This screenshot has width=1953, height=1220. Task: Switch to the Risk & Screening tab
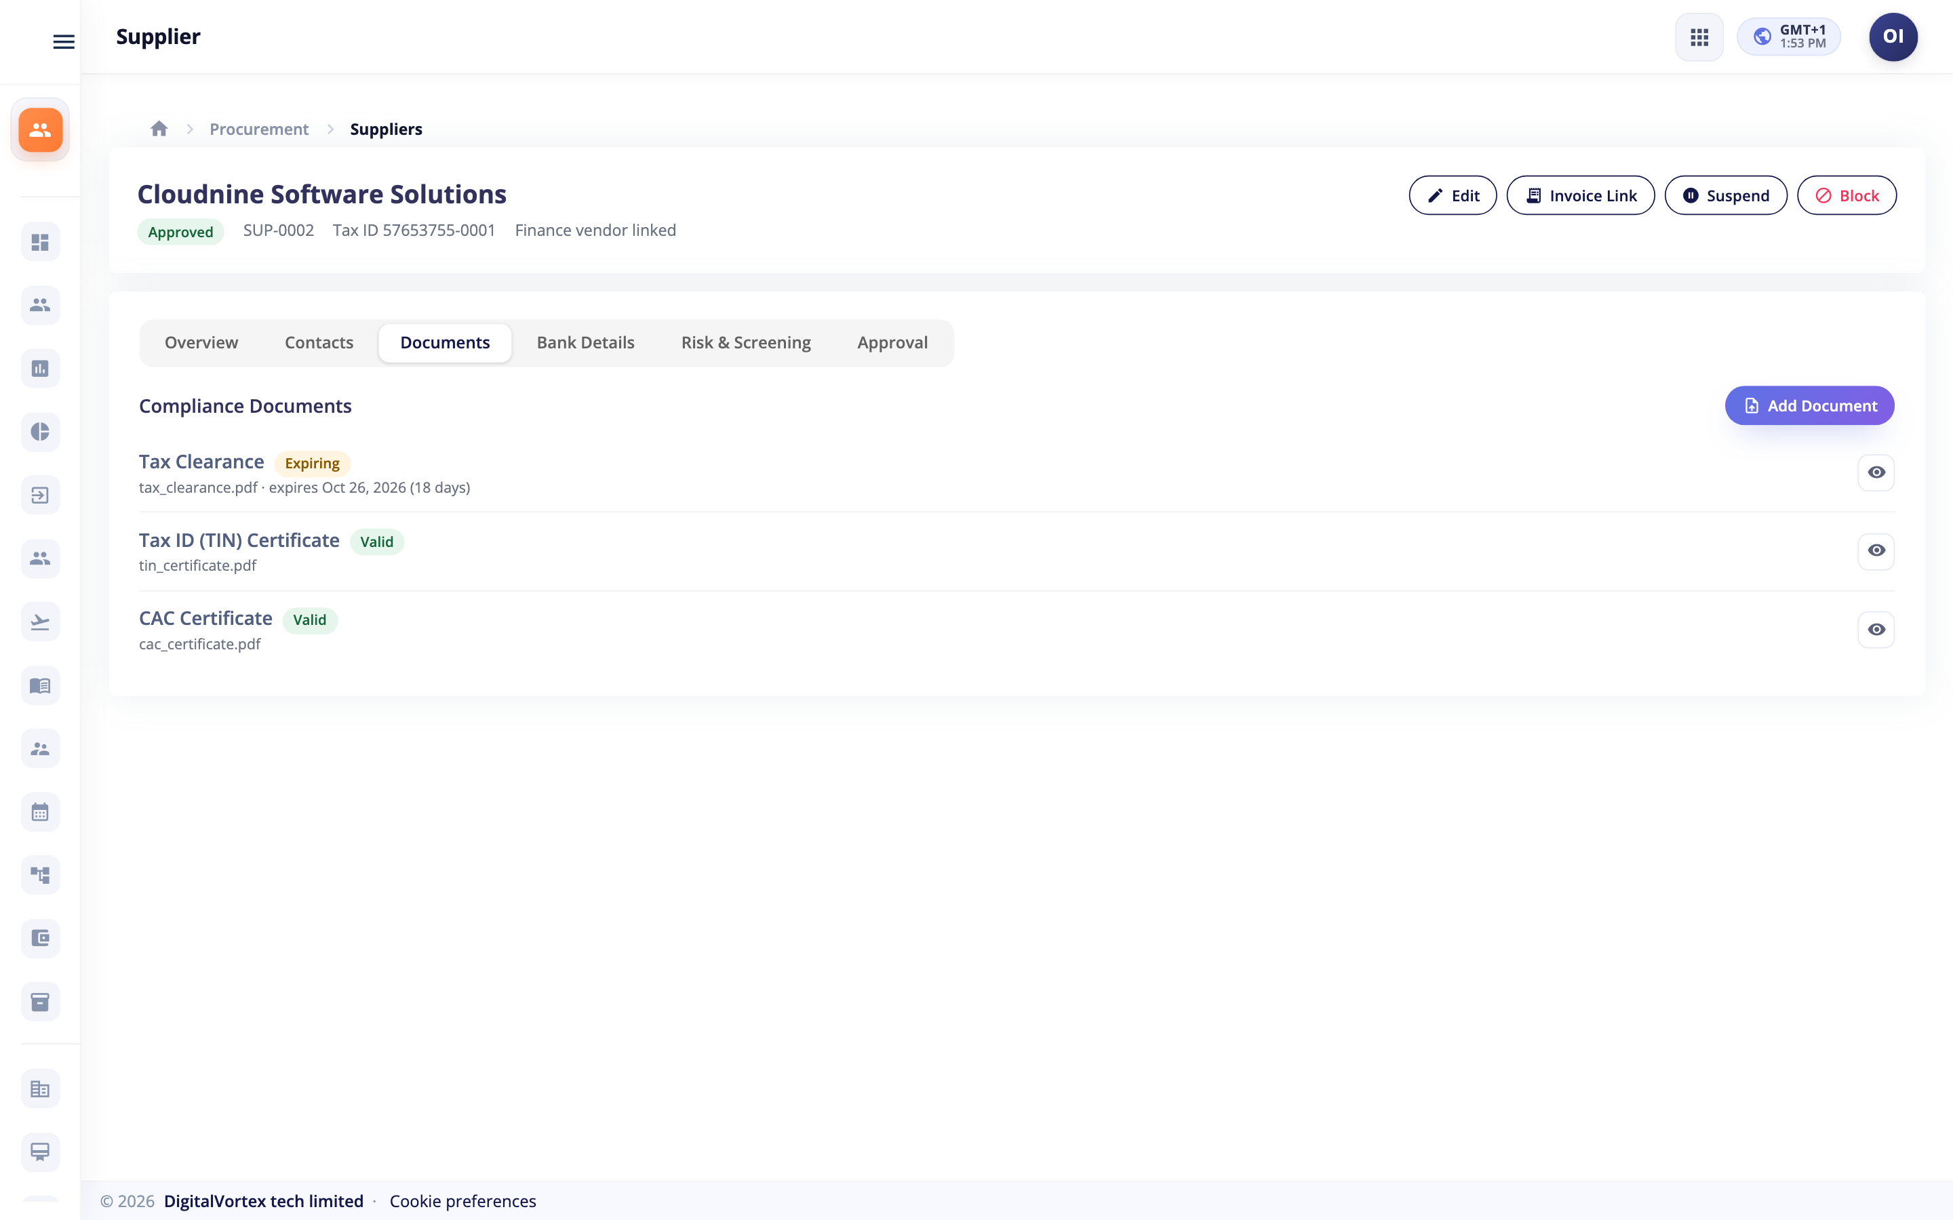click(x=746, y=342)
